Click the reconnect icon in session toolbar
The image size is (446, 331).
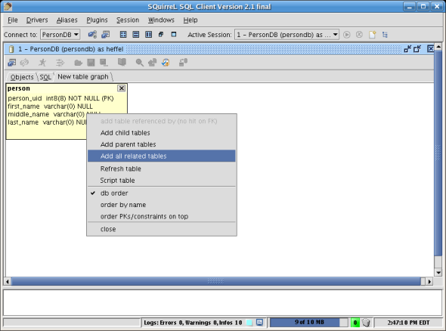pos(24,63)
